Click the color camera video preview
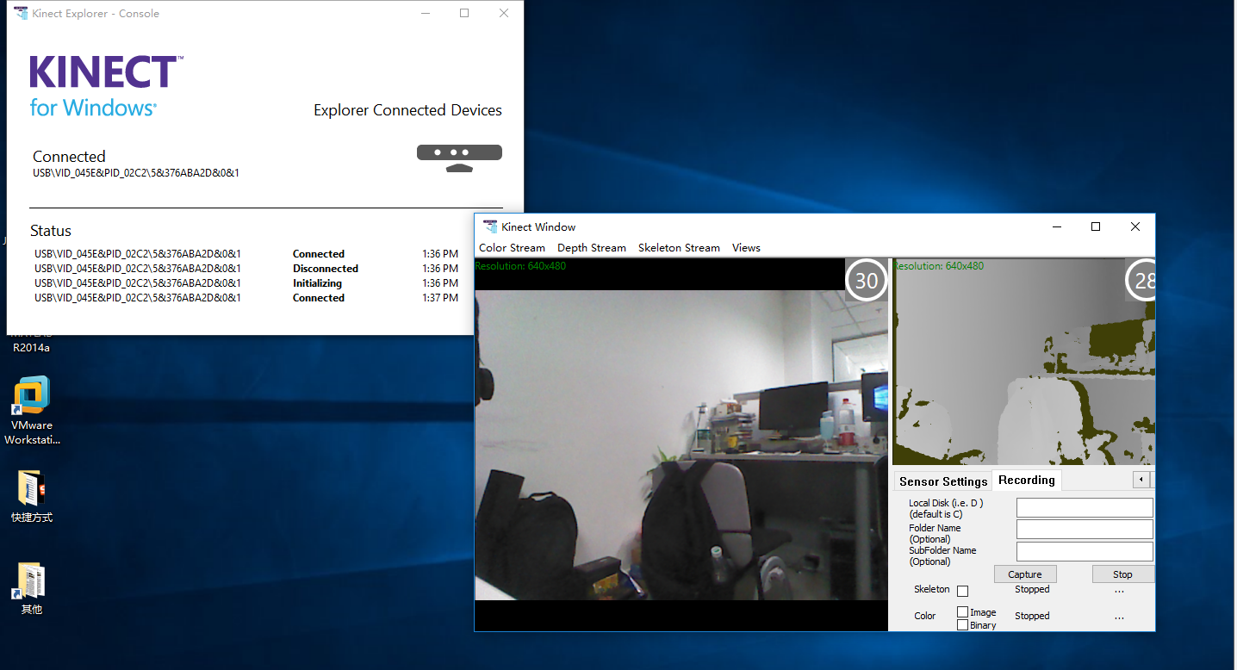The width and height of the screenshot is (1237, 670). click(681, 445)
